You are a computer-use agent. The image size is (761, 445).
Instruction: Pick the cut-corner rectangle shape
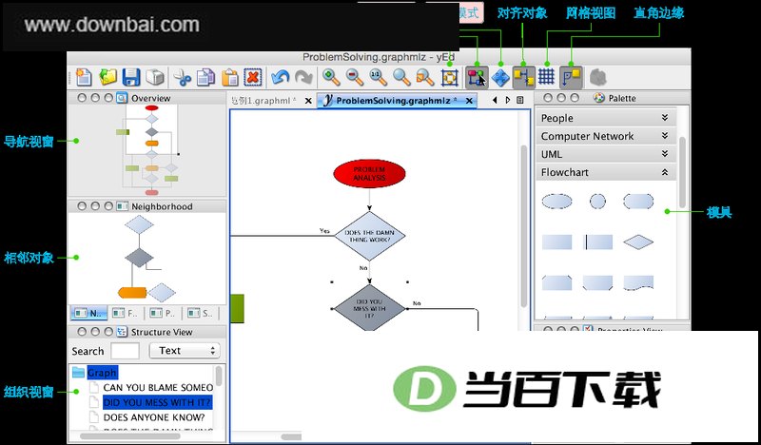[x=556, y=283]
